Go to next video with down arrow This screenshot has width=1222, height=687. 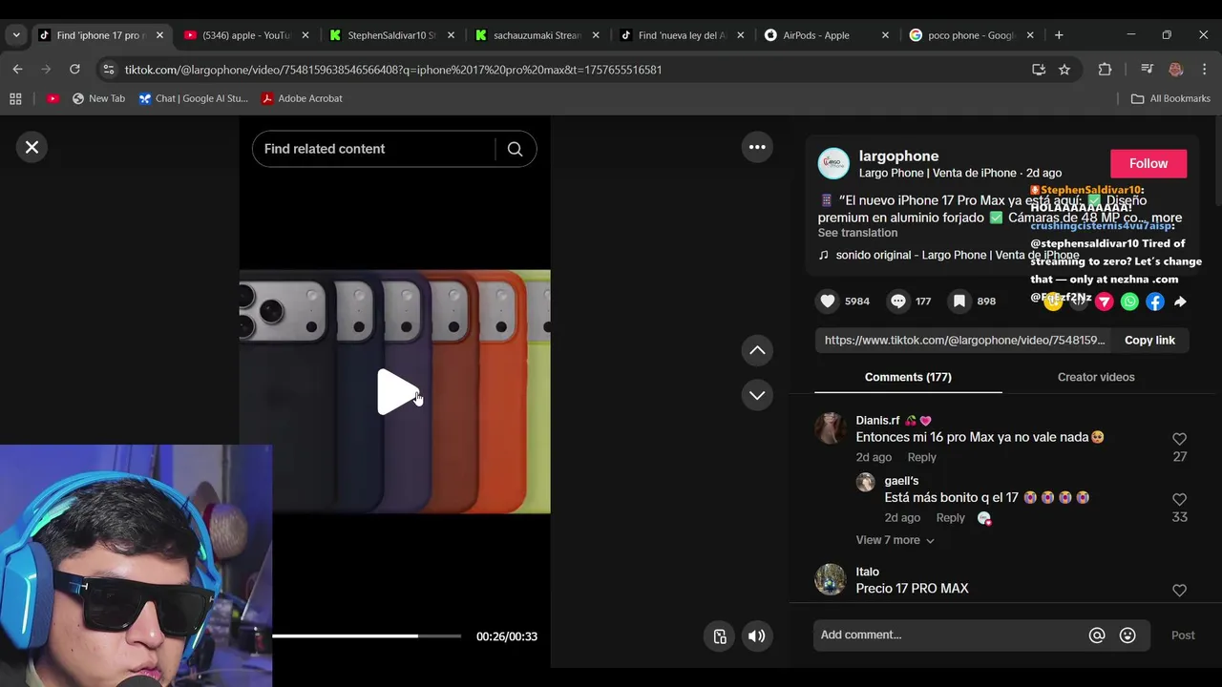(757, 395)
